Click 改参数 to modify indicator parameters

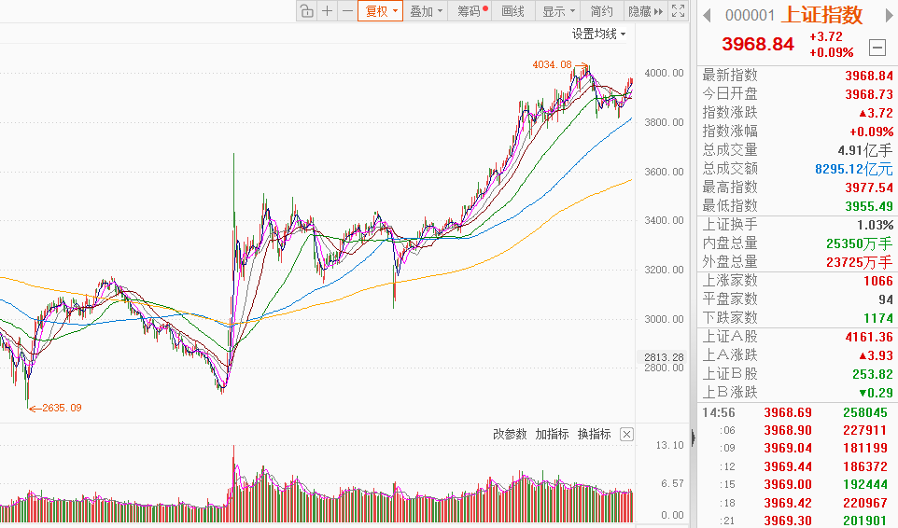510,434
